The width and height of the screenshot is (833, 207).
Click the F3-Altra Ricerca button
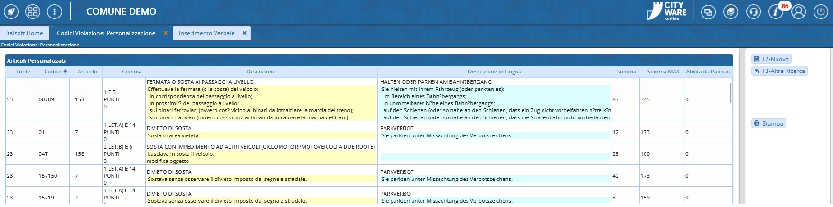[x=779, y=71]
